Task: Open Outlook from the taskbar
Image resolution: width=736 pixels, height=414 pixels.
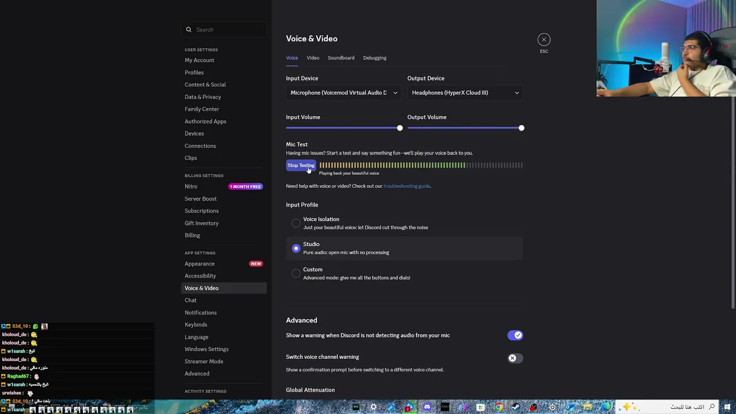Action: [570, 407]
